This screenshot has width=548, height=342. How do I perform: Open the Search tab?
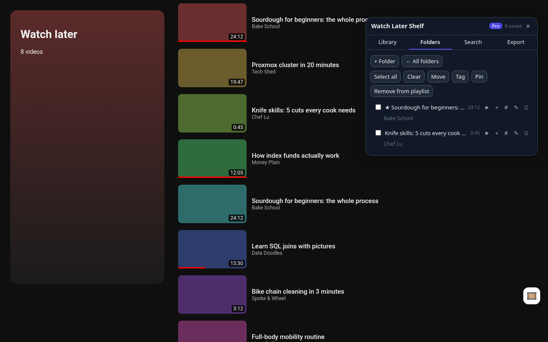[473, 42]
